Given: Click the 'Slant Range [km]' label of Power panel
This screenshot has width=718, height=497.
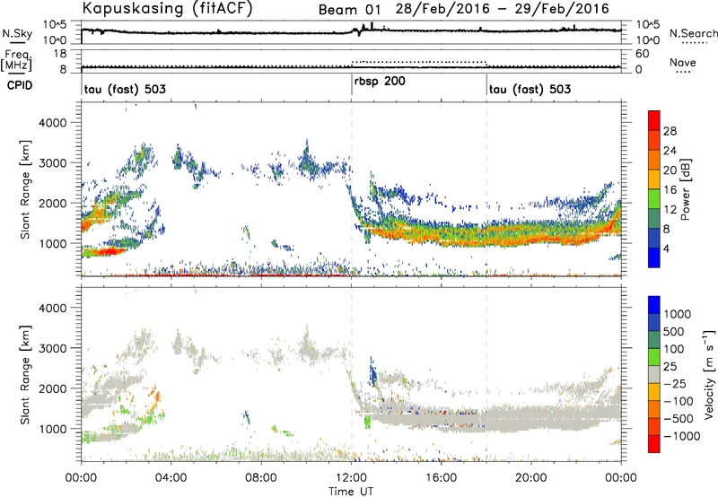Looking at the screenshot, I should 25,189.
